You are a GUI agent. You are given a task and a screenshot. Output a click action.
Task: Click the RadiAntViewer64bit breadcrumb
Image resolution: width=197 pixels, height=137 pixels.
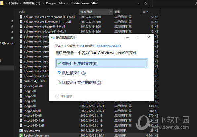click(x=84, y=3)
